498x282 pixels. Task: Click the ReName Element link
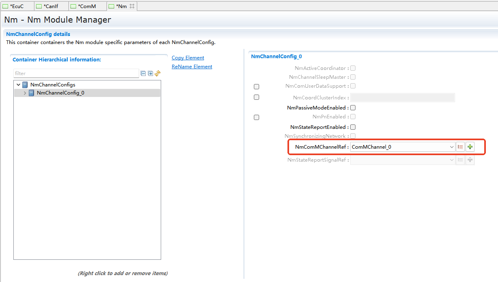pyautogui.click(x=192, y=67)
